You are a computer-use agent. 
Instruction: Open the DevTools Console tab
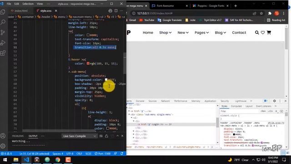140,101
